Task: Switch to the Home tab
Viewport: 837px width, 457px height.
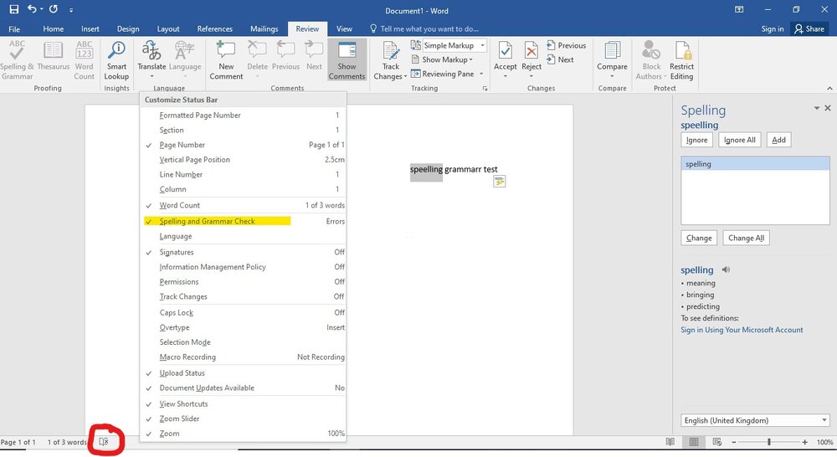Action: pyautogui.click(x=53, y=28)
